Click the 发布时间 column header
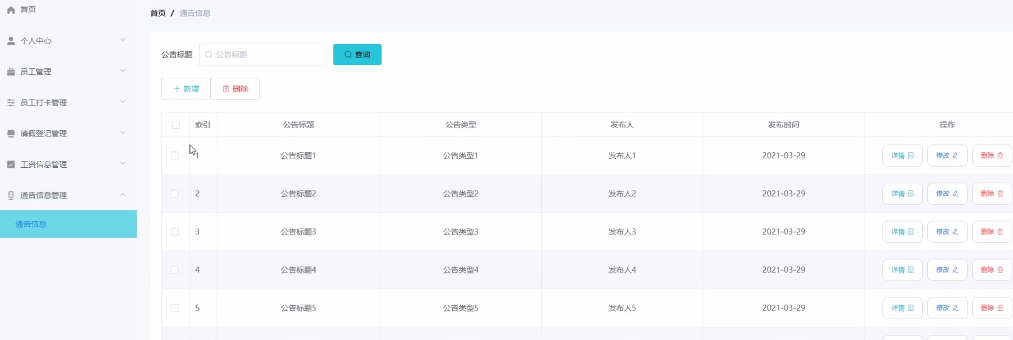 click(x=783, y=125)
